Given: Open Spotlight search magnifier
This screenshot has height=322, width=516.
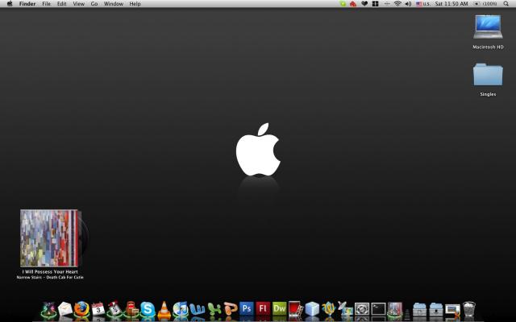Looking at the screenshot, I should pyautogui.click(x=506, y=3).
